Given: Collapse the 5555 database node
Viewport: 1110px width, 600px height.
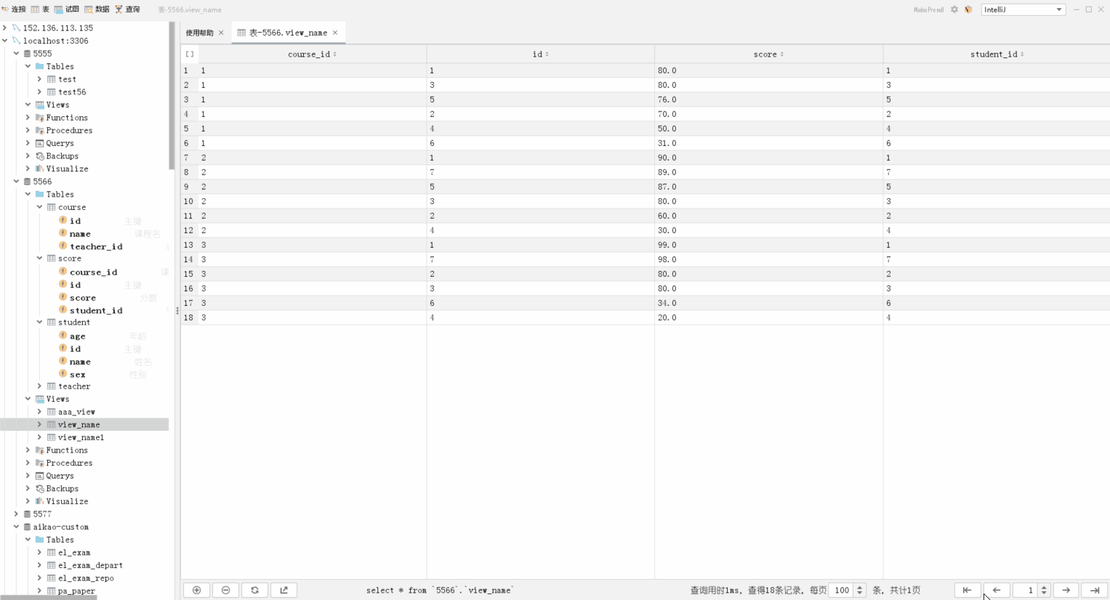Looking at the screenshot, I should tap(17, 54).
